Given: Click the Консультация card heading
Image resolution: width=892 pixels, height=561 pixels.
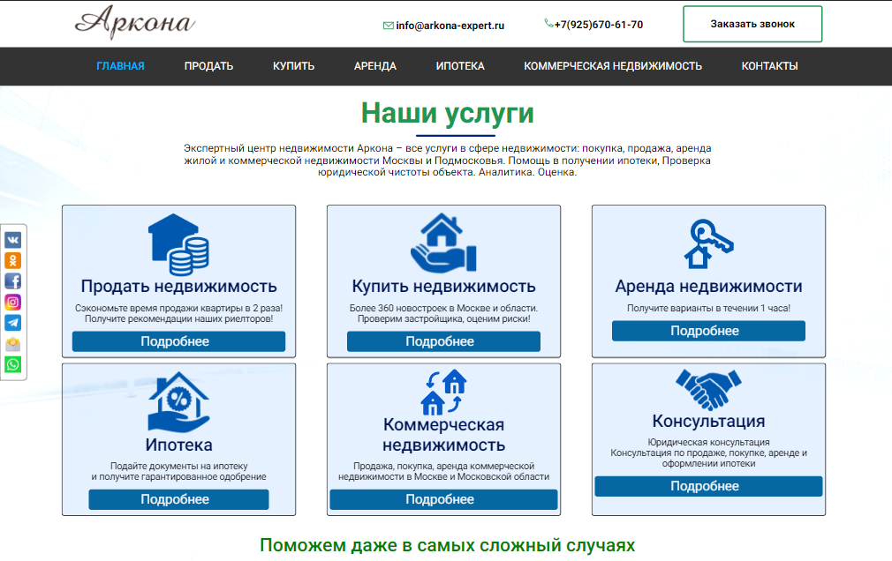Looking at the screenshot, I should click(x=709, y=421).
